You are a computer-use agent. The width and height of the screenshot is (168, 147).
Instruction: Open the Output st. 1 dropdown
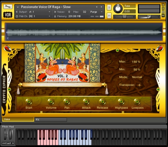[49, 12]
